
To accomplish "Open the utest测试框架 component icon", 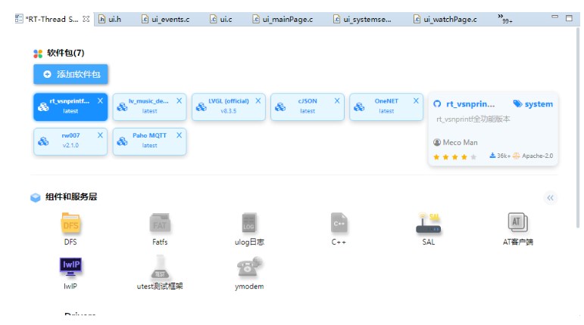I will point(160,267).
